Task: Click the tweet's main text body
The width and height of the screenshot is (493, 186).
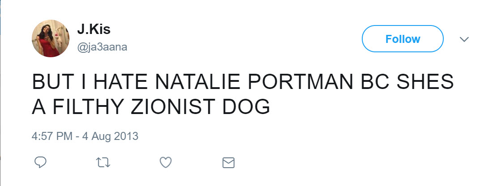Action: point(242,95)
